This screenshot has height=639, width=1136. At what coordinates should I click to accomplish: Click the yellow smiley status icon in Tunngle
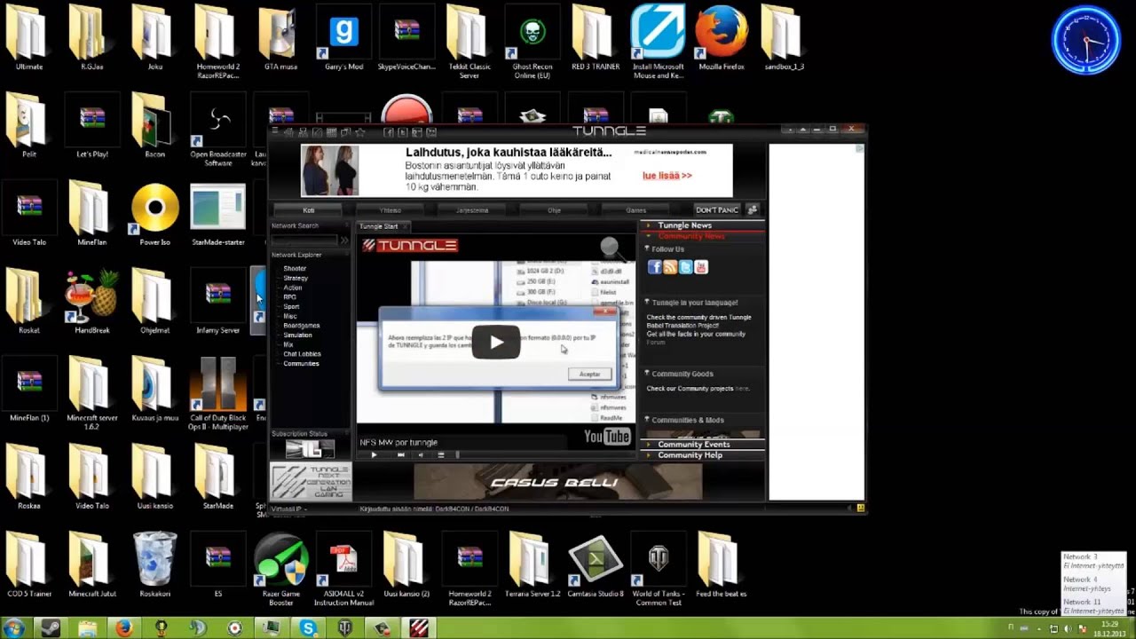point(860,509)
